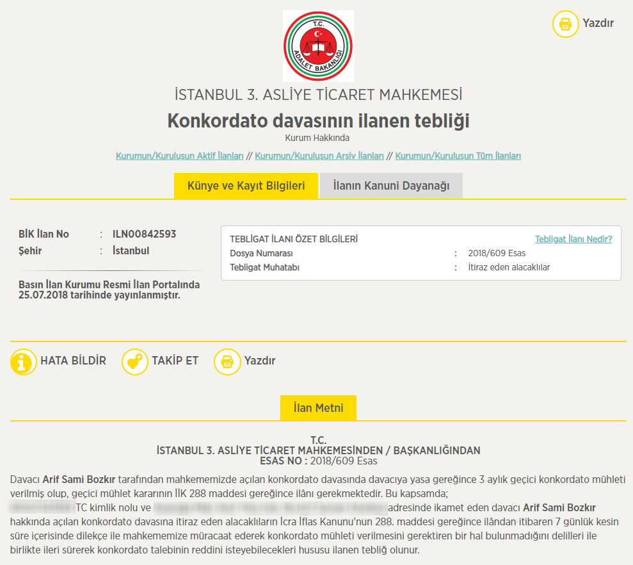Click the Konkordato davasının ilanen tebliği heading
This screenshot has height=565, width=633.
point(318,120)
